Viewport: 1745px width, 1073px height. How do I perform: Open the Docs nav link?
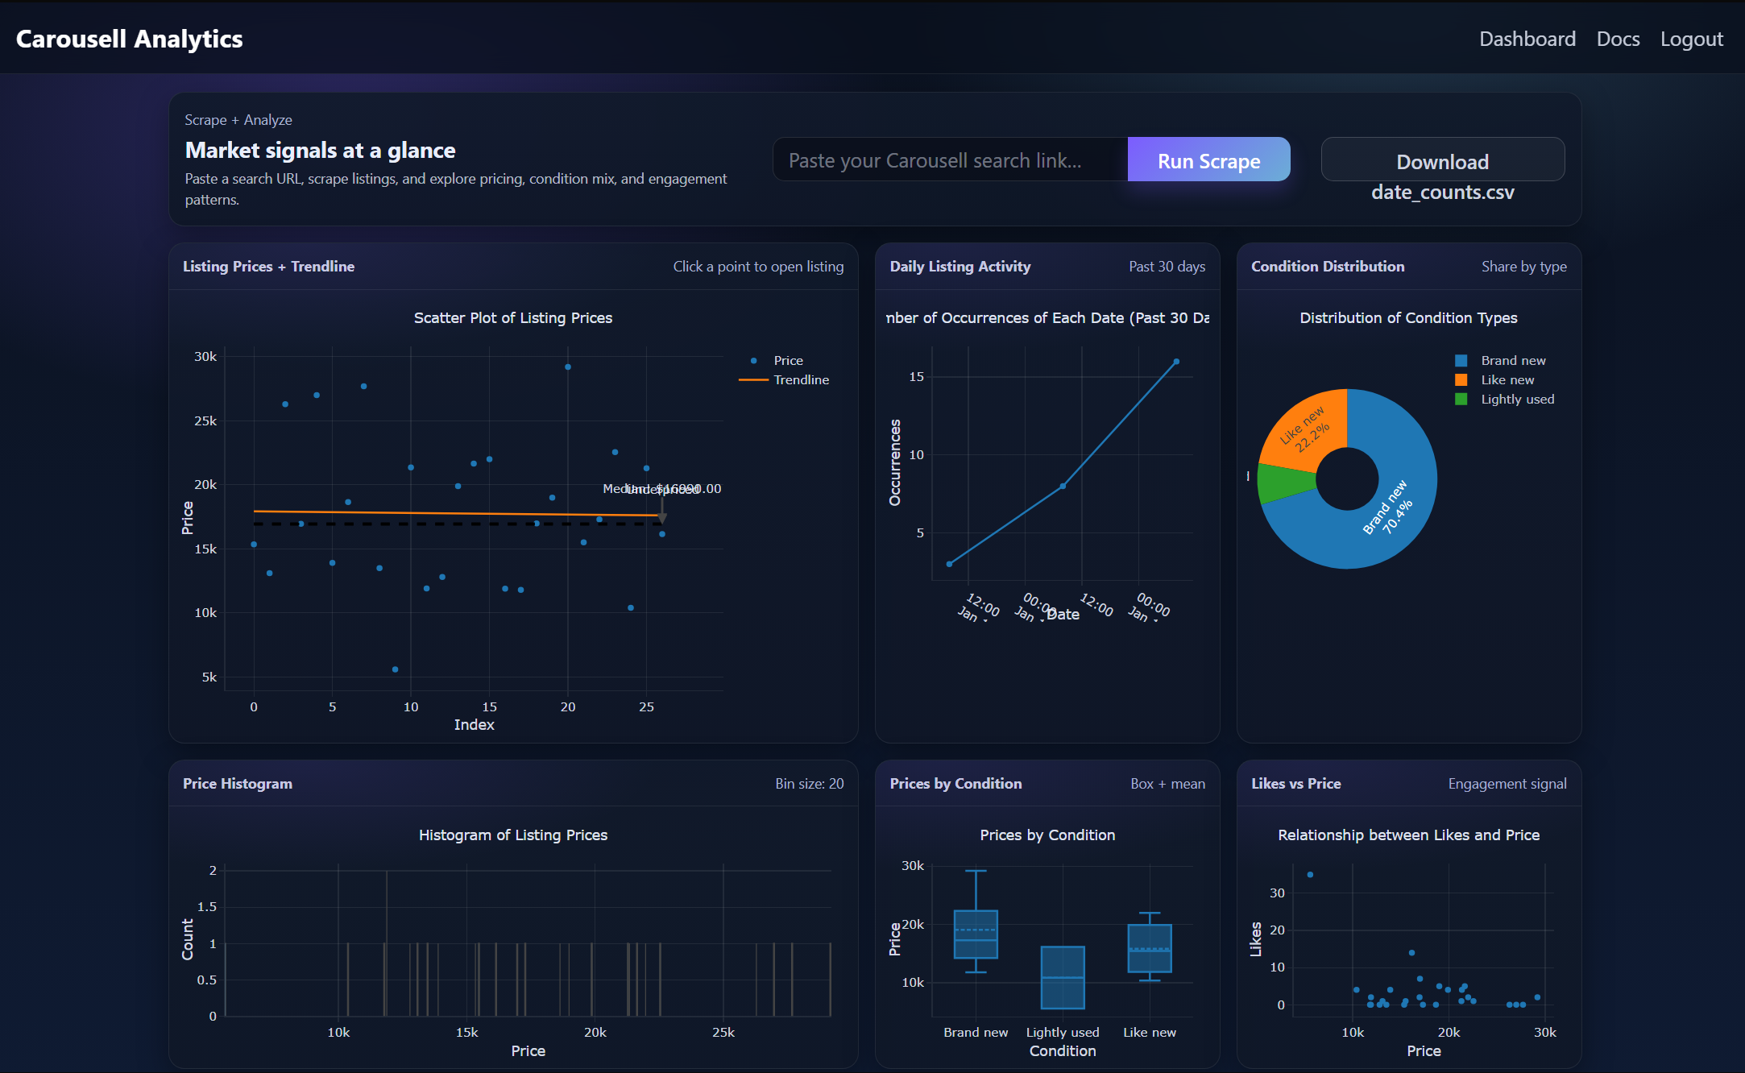point(1618,39)
